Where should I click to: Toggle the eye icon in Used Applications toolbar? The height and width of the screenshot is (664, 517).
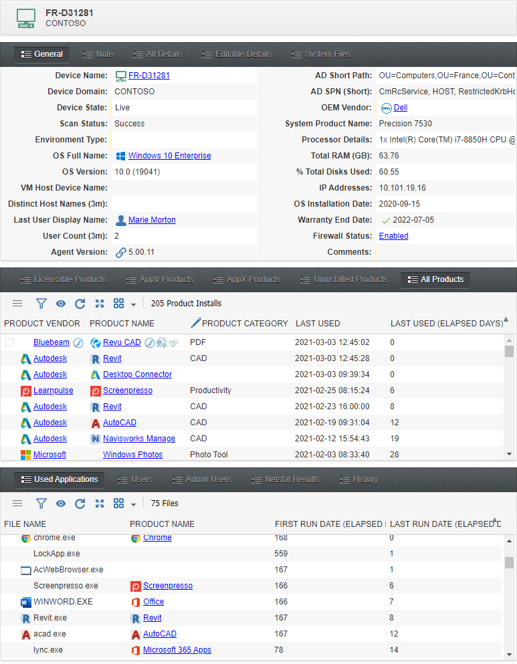(61, 504)
